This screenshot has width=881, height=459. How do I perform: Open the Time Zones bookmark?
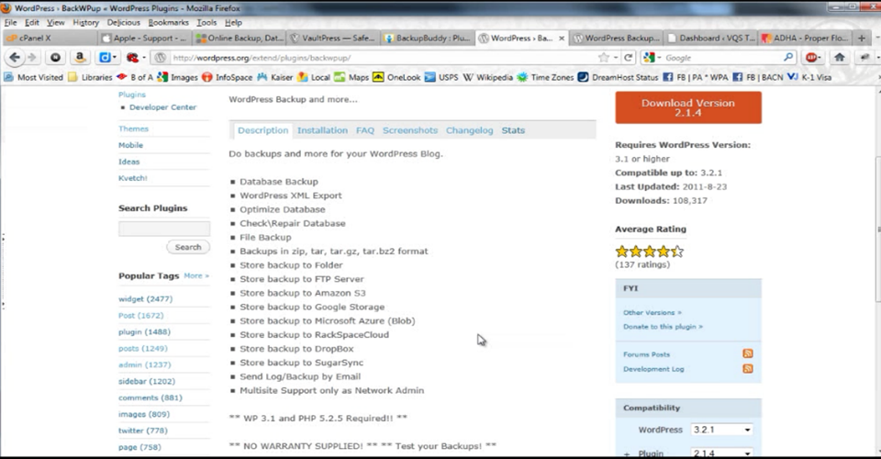click(x=545, y=77)
